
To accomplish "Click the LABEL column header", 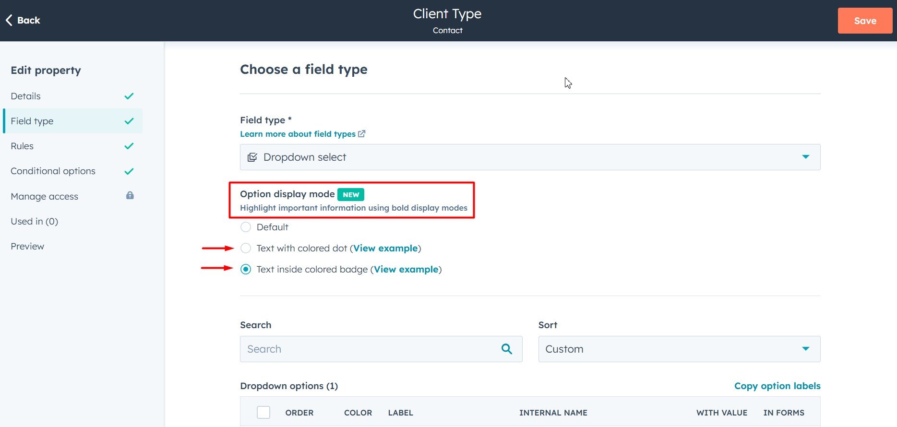I will tap(401, 413).
